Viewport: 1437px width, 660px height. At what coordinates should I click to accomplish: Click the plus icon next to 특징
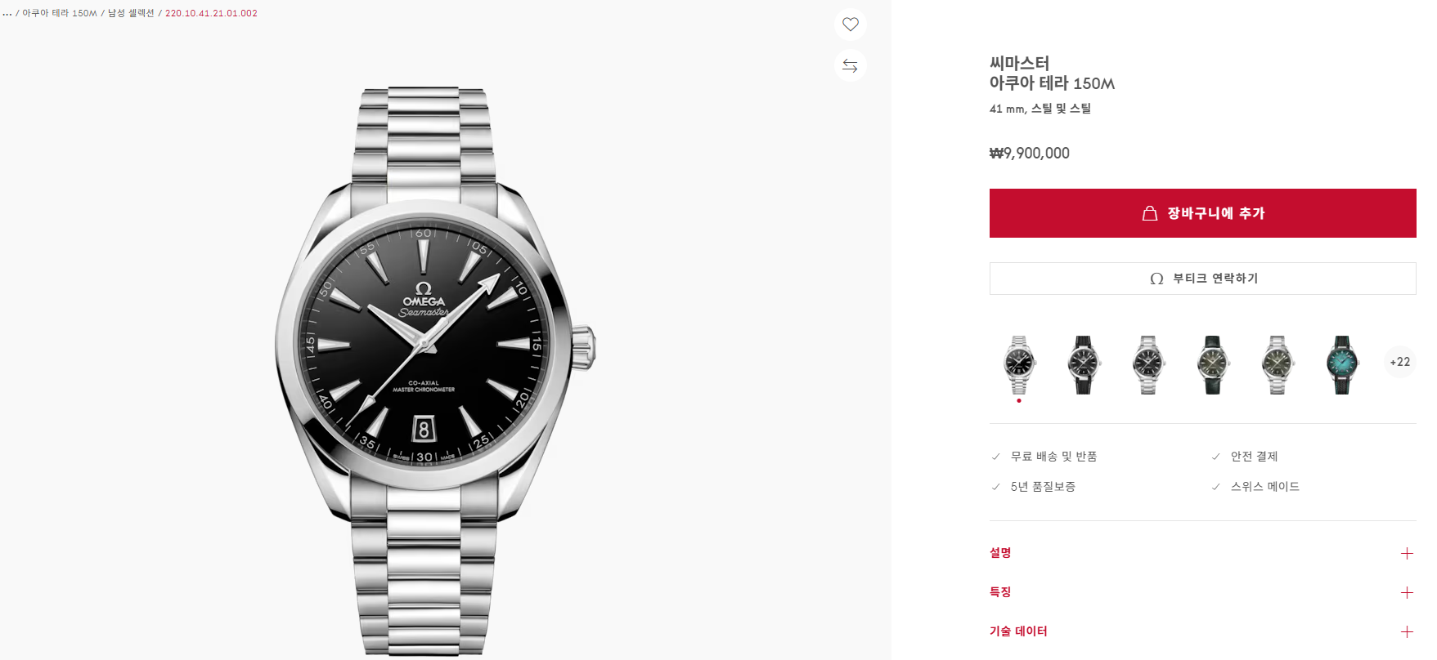point(1407,592)
